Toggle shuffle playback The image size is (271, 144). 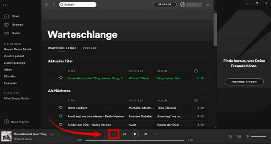pos(114,134)
